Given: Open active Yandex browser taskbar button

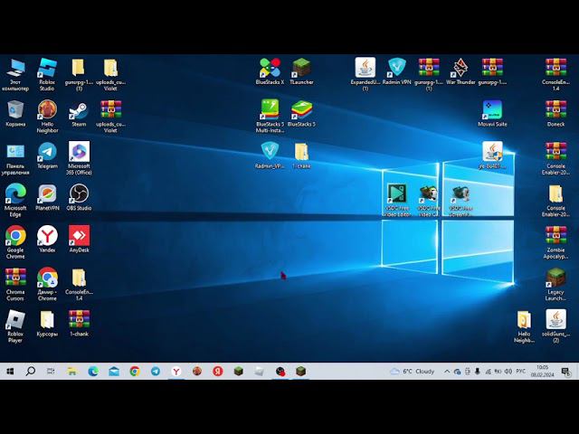Looking at the screenshot, I should (x=176, y=372).
